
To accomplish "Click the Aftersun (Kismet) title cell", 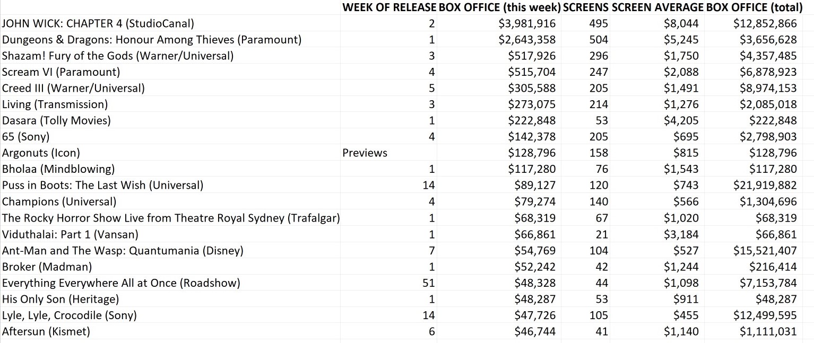I will pos(46,332).
